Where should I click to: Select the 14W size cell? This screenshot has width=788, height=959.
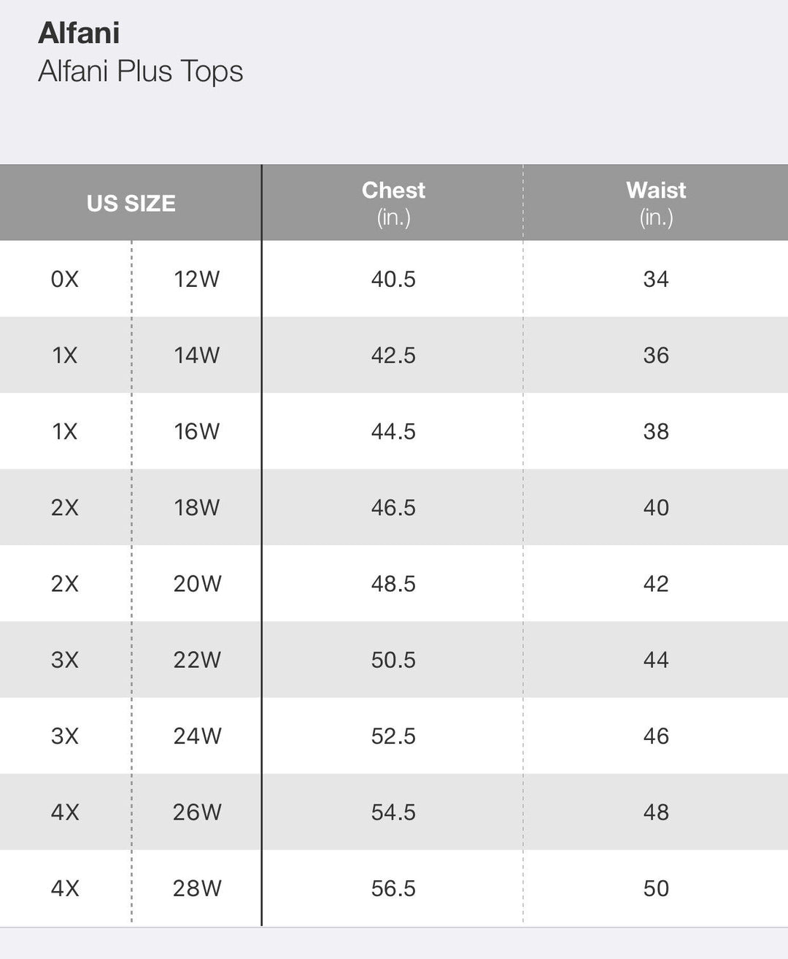(x=197, y=355)
